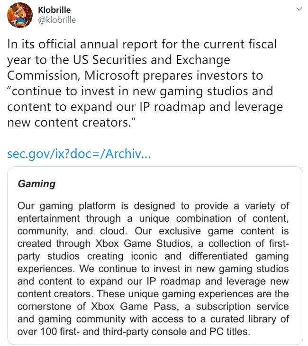This screenshot has height=346, width=308.
Task: Expand the tweet options chevron
Action: coord(299,9)
